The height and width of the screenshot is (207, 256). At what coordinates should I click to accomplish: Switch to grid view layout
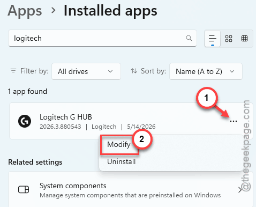coord(229,39)
